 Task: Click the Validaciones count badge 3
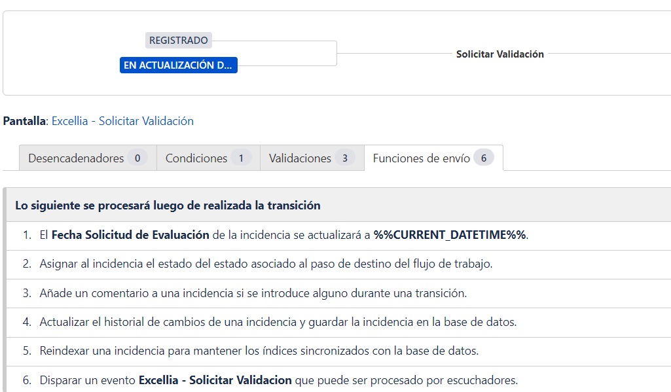click(345, 158)
